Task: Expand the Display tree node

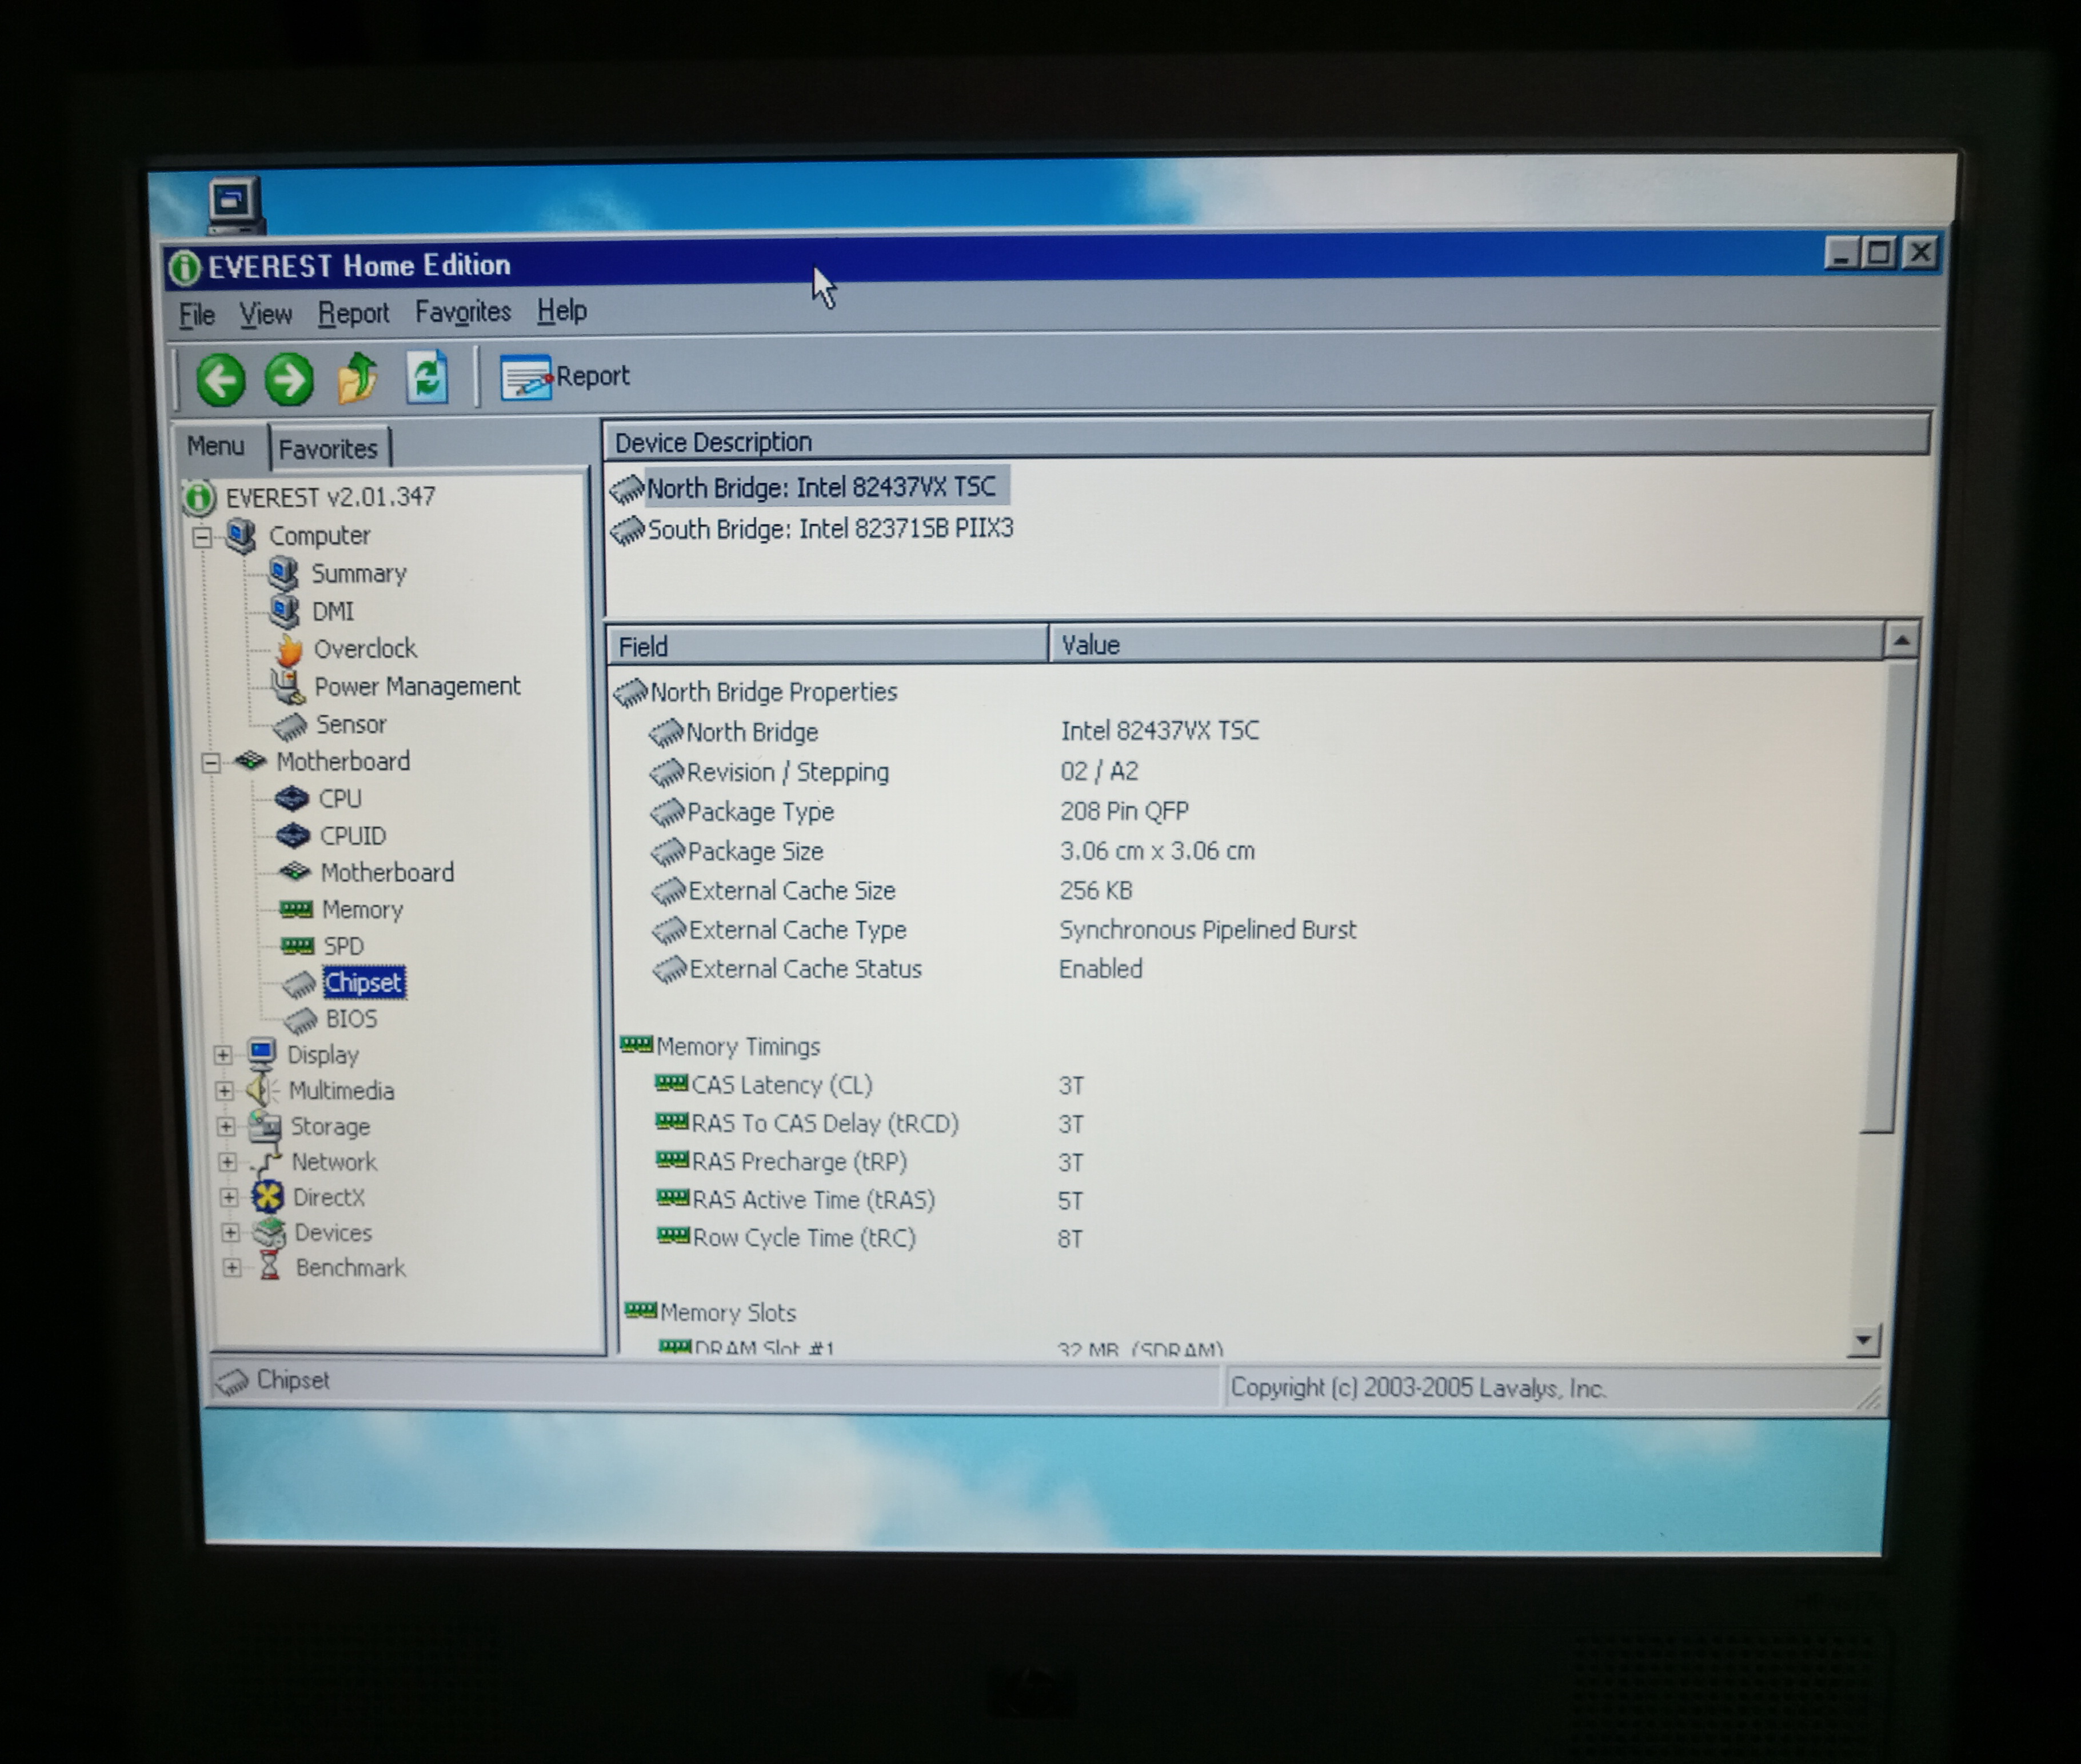Action: (x=223, y=1055)
